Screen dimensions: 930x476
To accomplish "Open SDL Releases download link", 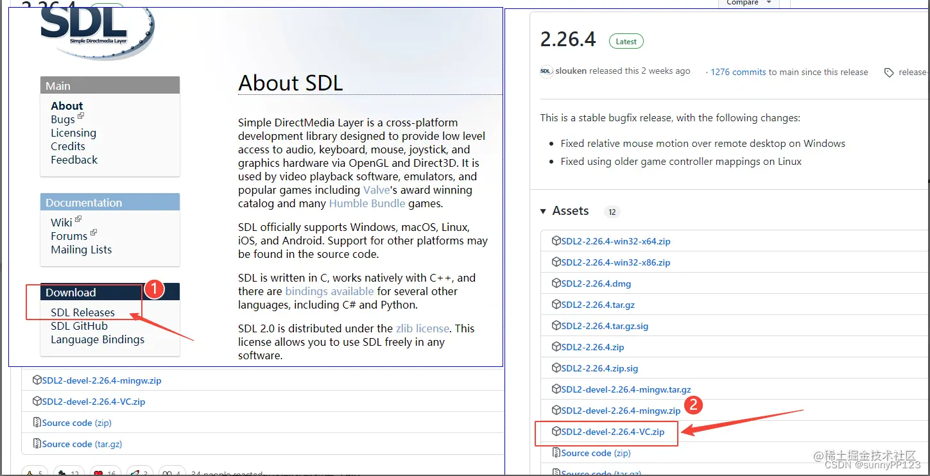I will pyautogui.click(x=83, y=312).
